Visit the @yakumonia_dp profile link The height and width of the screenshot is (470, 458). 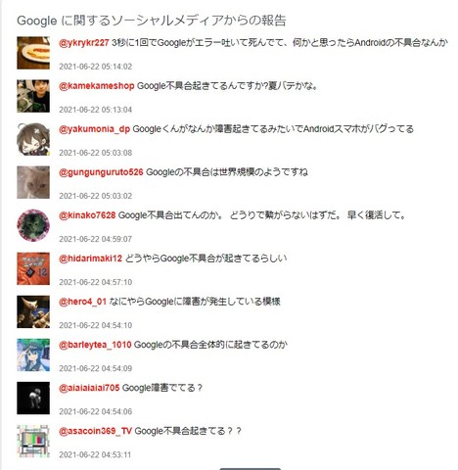[x=94, y=129]
